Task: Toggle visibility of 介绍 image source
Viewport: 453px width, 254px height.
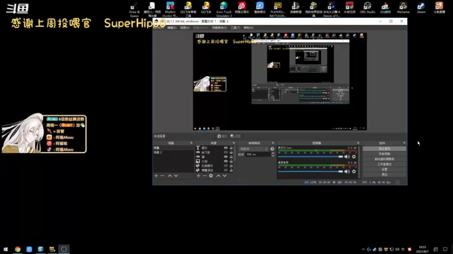Action: click(x=225, y=161)
